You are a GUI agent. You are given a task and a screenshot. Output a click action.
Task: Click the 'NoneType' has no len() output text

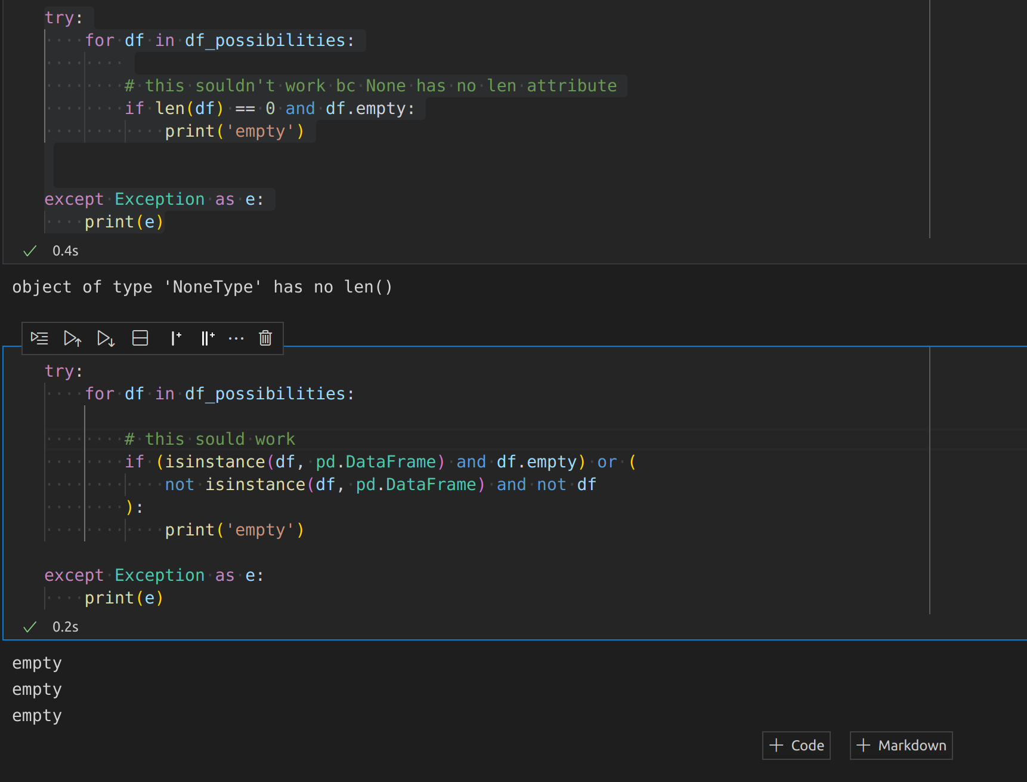[279, 287]
